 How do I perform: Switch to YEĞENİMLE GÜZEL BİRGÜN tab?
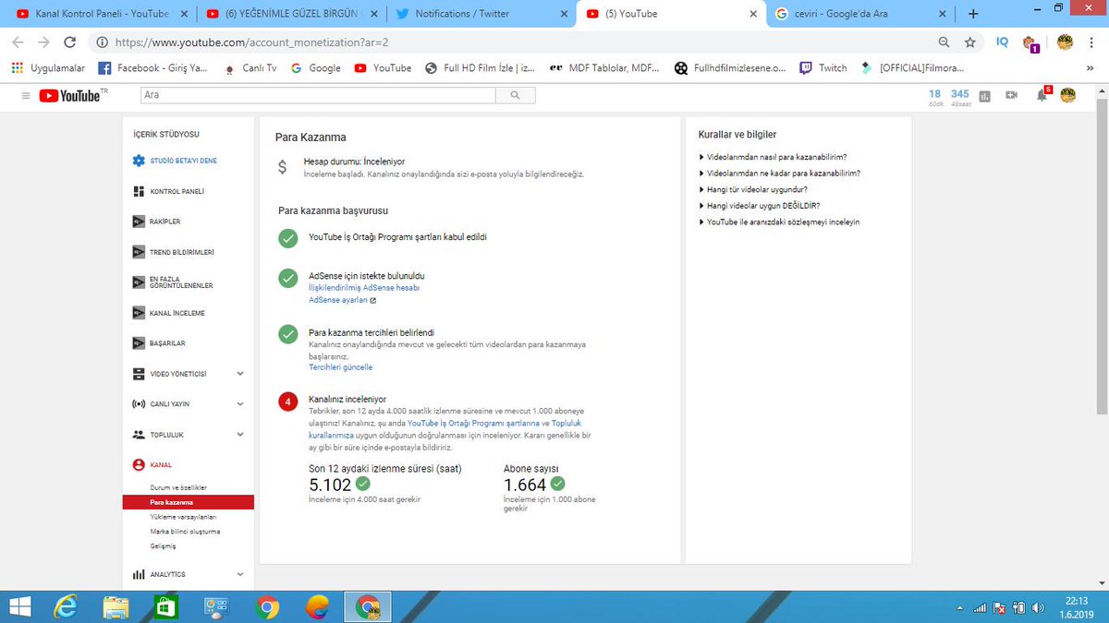click(x=290, y=14)
